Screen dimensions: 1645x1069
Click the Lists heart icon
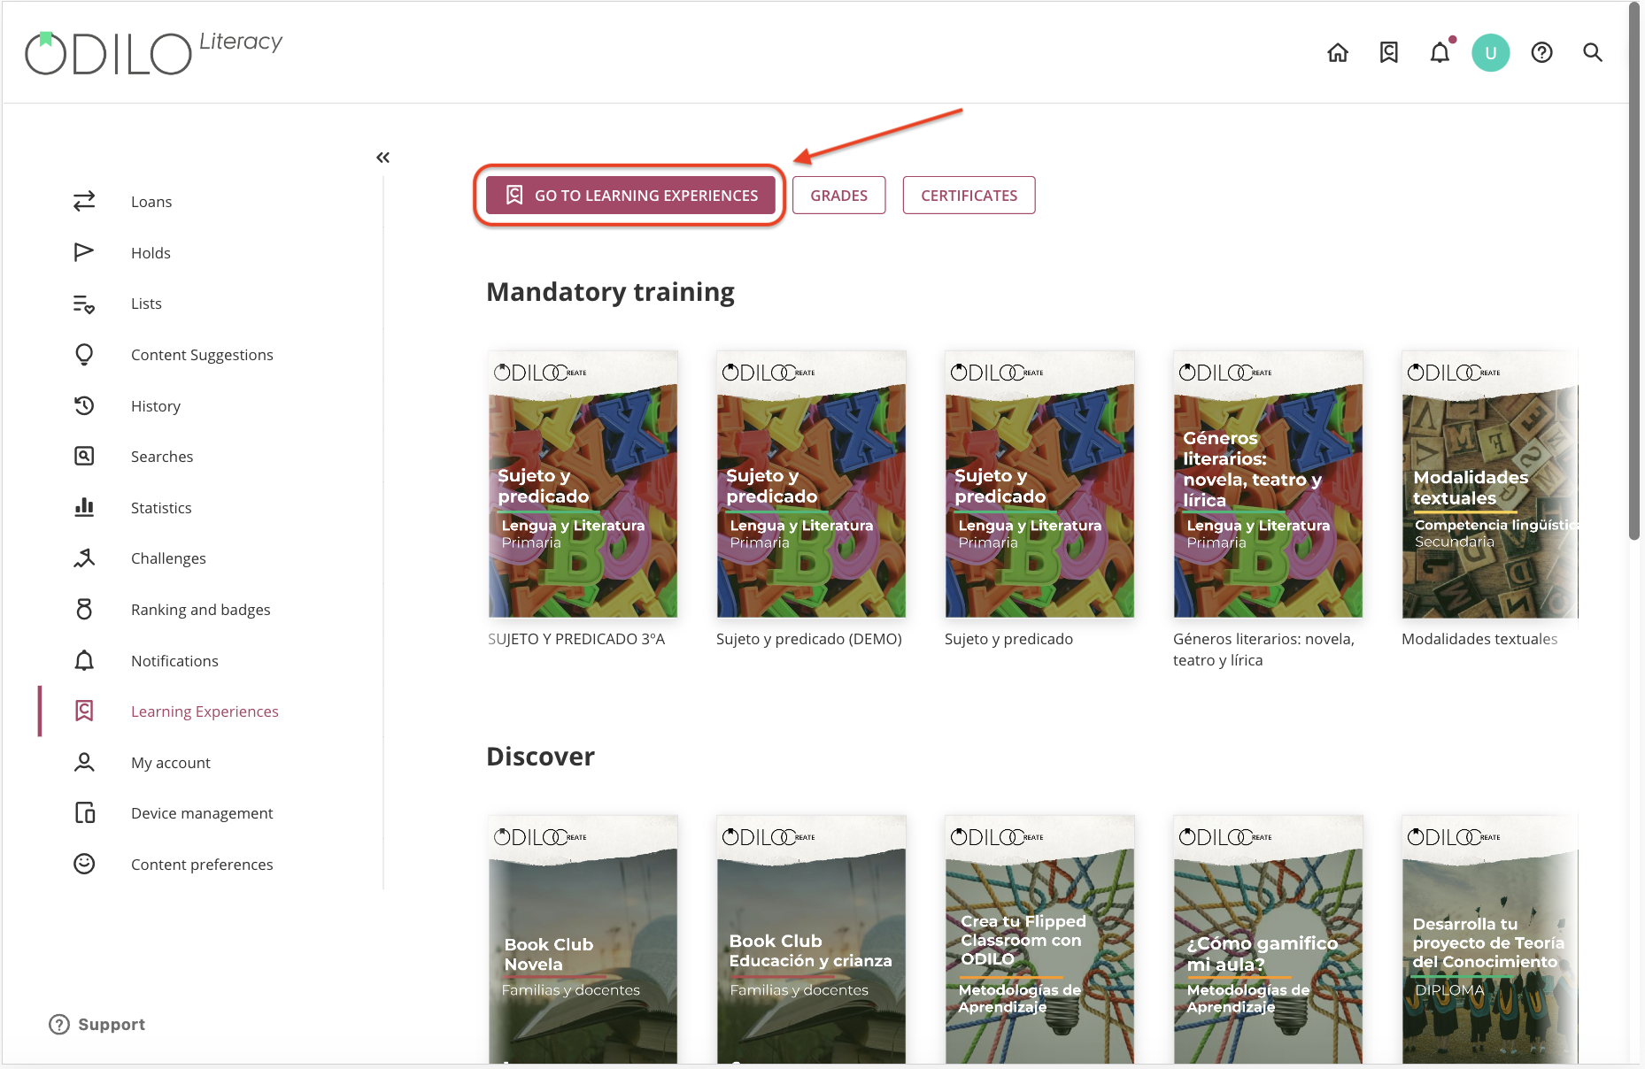[84, 304]
